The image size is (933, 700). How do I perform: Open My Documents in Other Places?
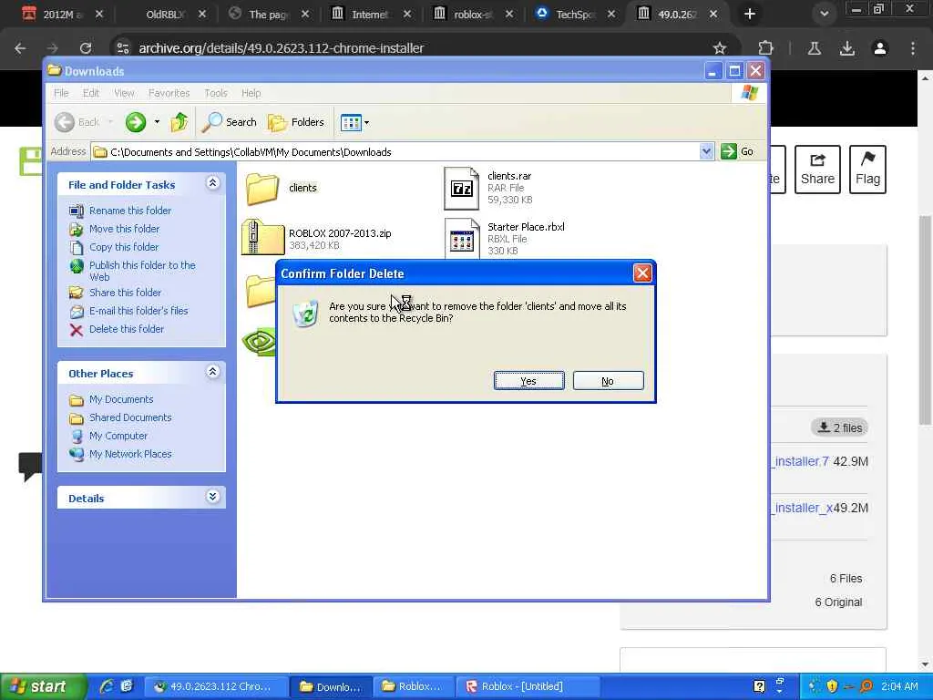pyautogui.click(x=121, y=399)
